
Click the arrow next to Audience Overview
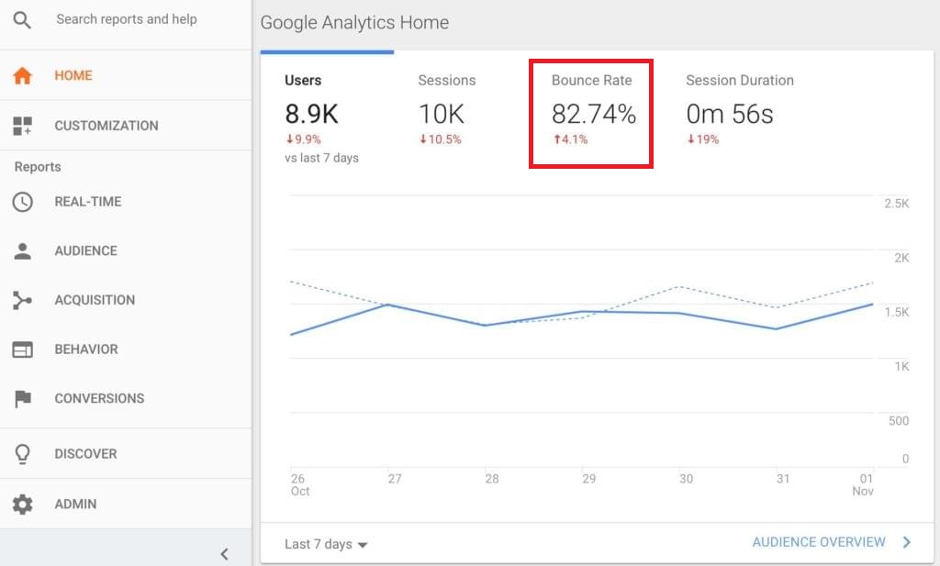(907, 542)
